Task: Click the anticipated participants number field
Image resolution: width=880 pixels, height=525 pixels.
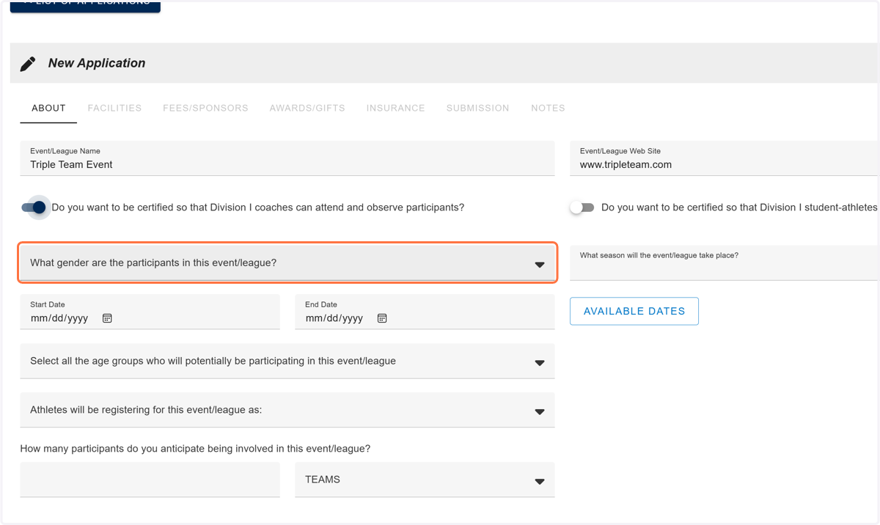Action: (x=150, y=480)
